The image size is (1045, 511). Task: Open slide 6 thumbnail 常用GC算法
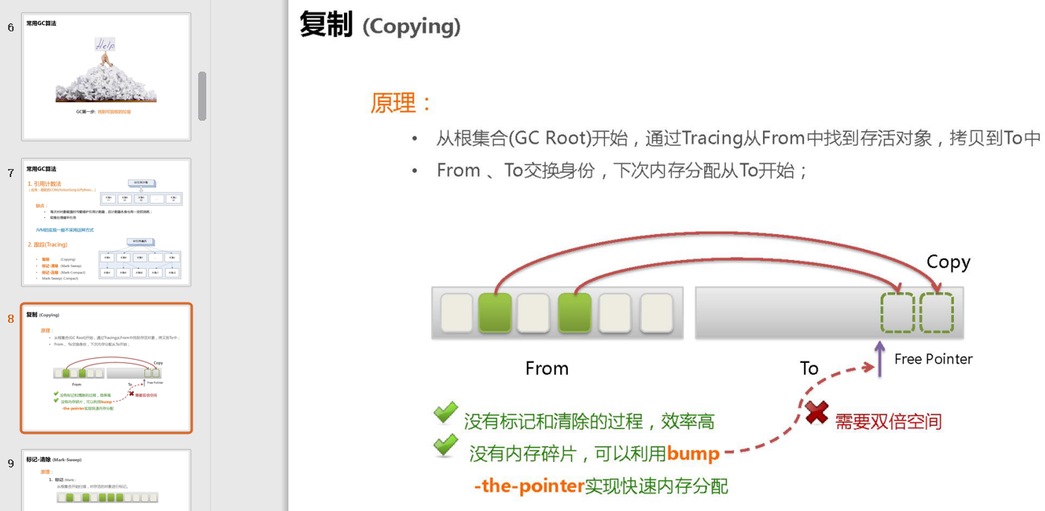pos(106,76)
